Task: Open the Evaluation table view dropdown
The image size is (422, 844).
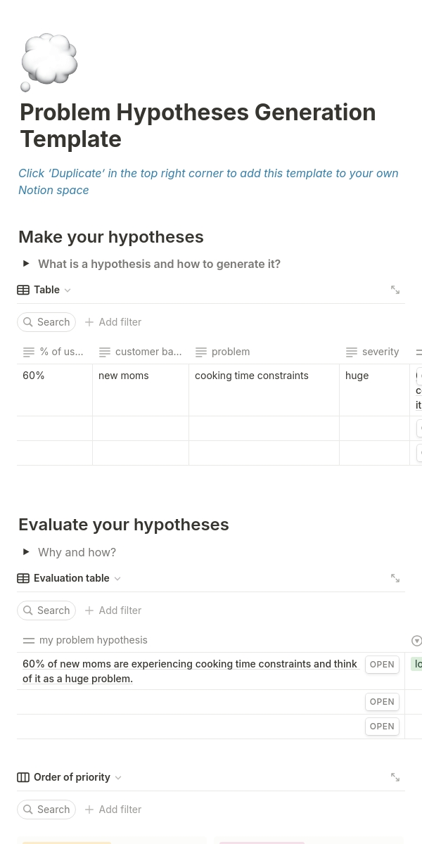Action: pyautogui.click(x=117, y=579)
